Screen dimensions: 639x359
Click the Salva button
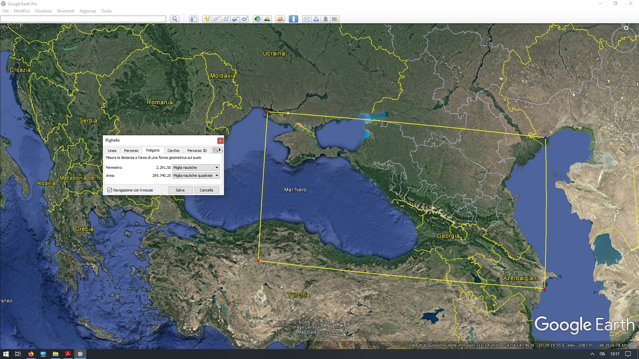(x=180, y=190)
